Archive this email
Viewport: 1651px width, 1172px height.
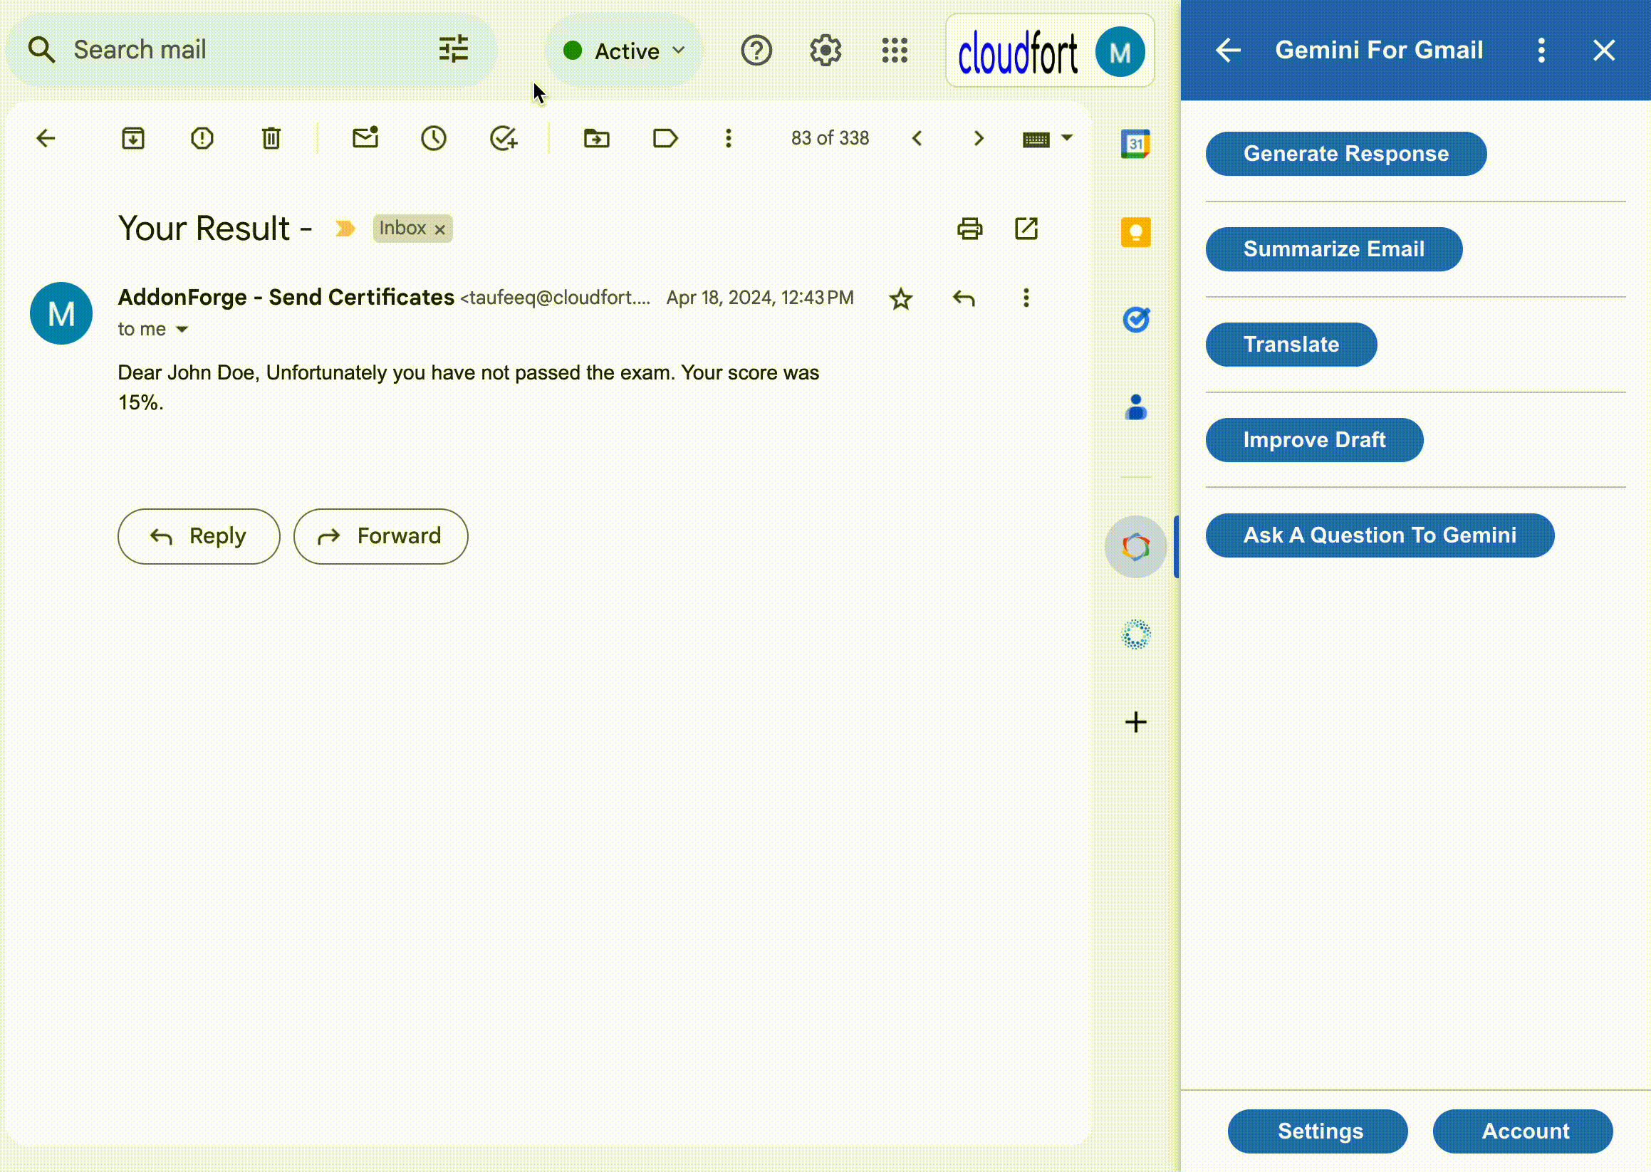(x=134, y=138)
